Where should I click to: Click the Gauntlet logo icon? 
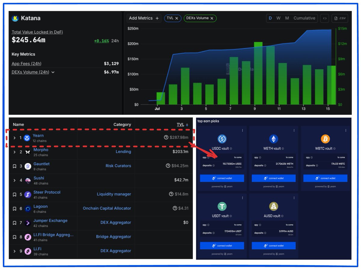click(28, 166)
